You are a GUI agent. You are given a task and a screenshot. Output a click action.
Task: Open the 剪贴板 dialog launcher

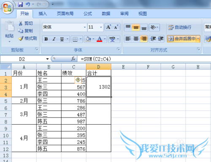(x=37, y=49)
